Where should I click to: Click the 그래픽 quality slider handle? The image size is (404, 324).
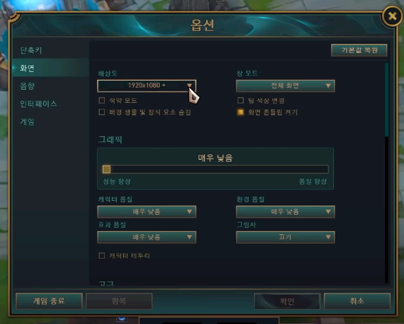tap(107, 170)
